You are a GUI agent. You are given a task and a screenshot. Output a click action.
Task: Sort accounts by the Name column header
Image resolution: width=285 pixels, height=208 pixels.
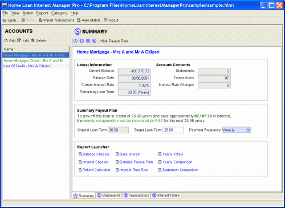click(36, 49)
